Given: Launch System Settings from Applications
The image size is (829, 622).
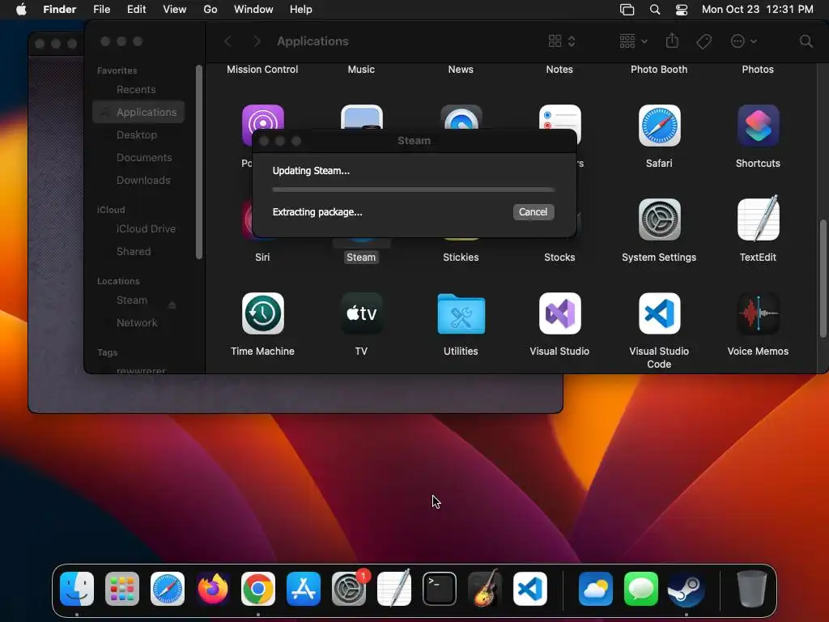Looking at the screenshot, I should point(659,219).
